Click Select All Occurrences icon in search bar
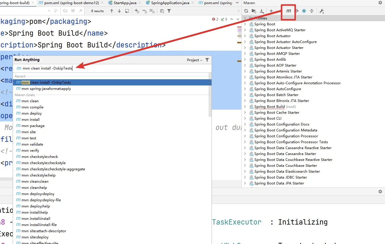 pos(152,11)
